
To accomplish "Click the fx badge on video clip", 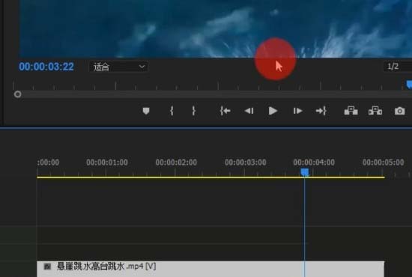I will 47,267.
